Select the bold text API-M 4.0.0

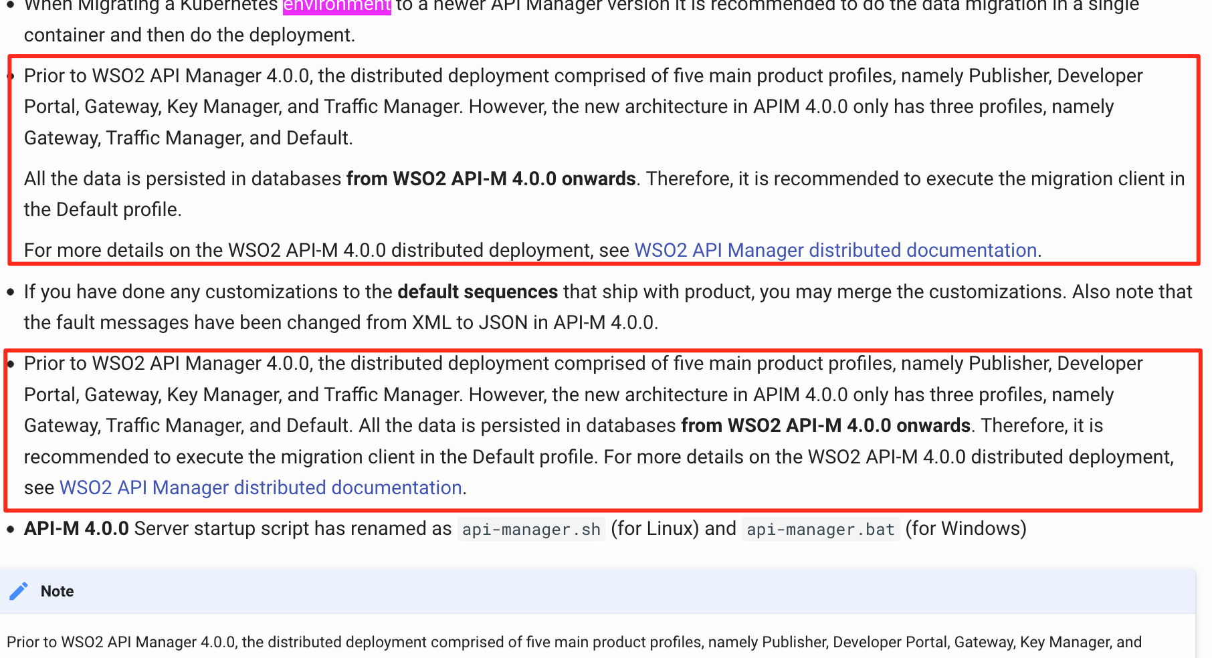(x=76, y=528)
